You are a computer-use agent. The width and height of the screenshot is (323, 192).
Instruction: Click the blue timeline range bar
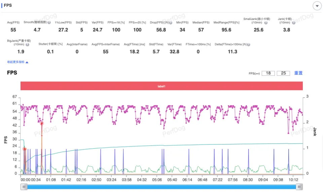pos(161,187)
